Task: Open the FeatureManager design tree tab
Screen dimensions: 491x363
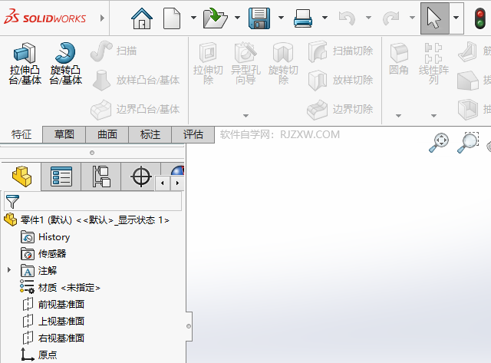Action: coord(21,177)
